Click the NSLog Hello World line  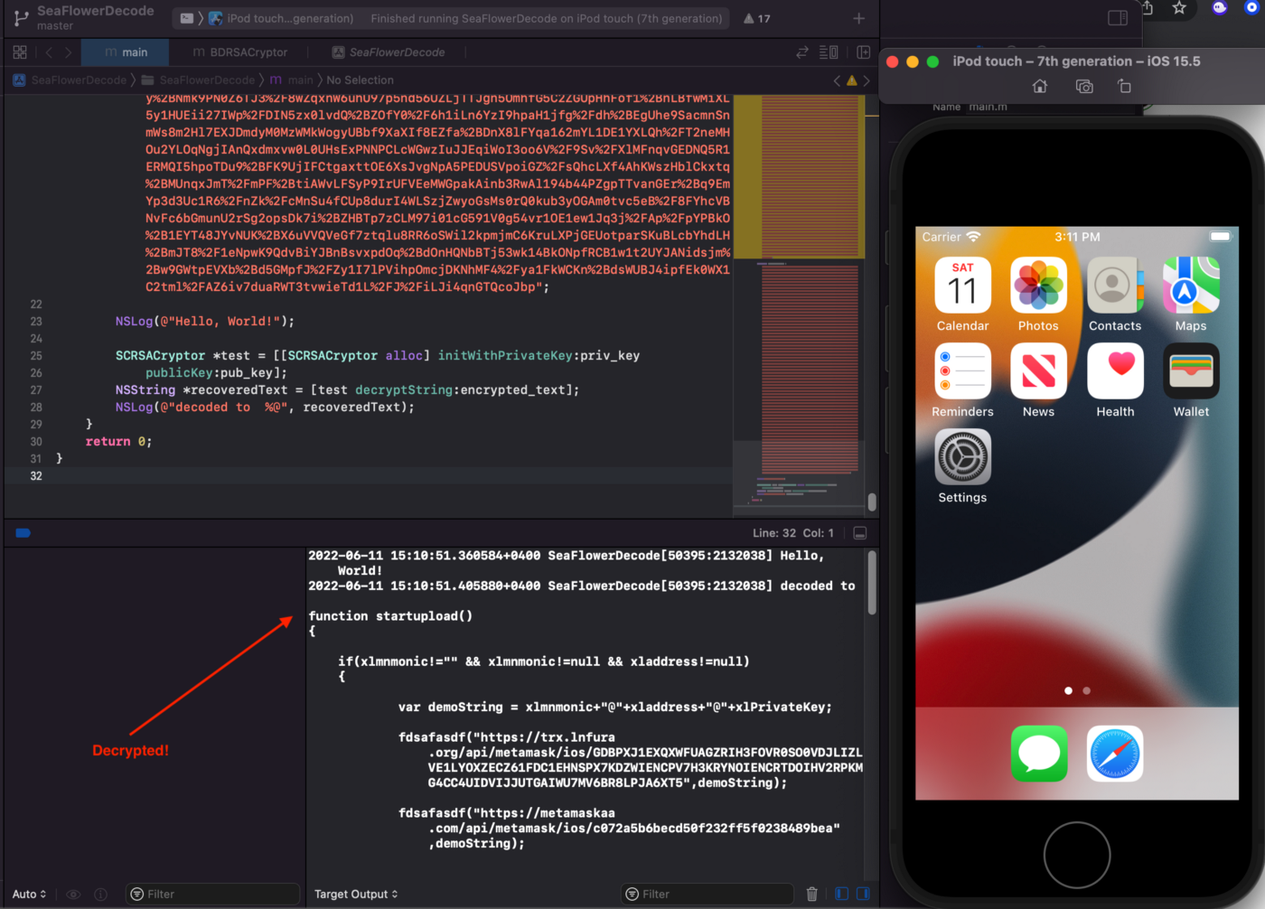click(205, 322)
